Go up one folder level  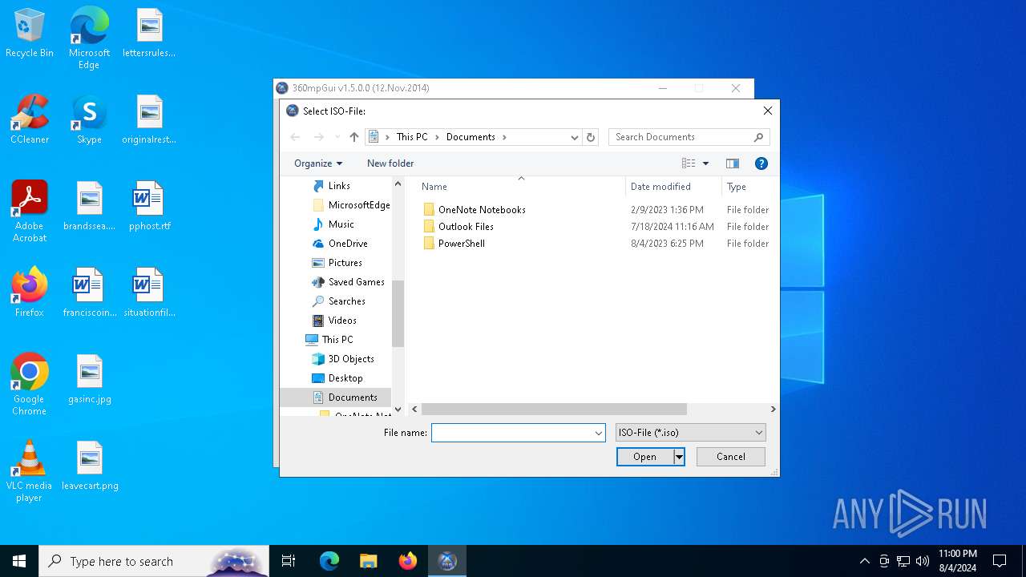click(354, 137)
